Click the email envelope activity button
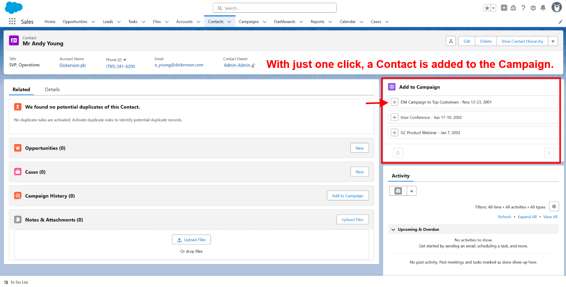The height and width of the screenshot is (287, 566). [x=398, y=191]
